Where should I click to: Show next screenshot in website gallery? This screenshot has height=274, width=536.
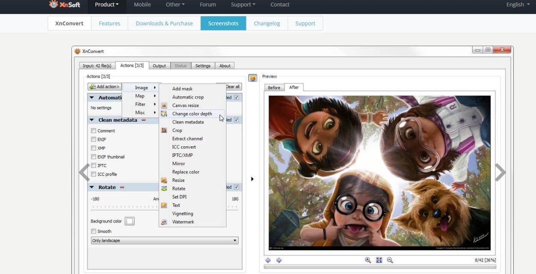point(500,173)
